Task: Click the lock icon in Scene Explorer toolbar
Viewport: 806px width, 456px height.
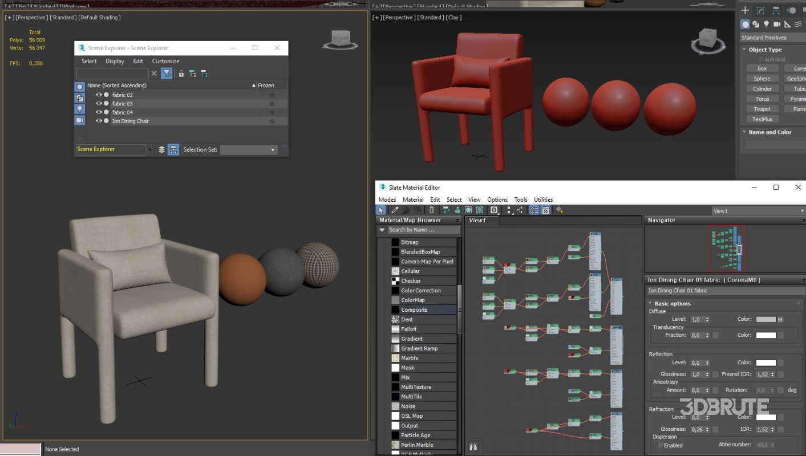Action: pos(183,73)
